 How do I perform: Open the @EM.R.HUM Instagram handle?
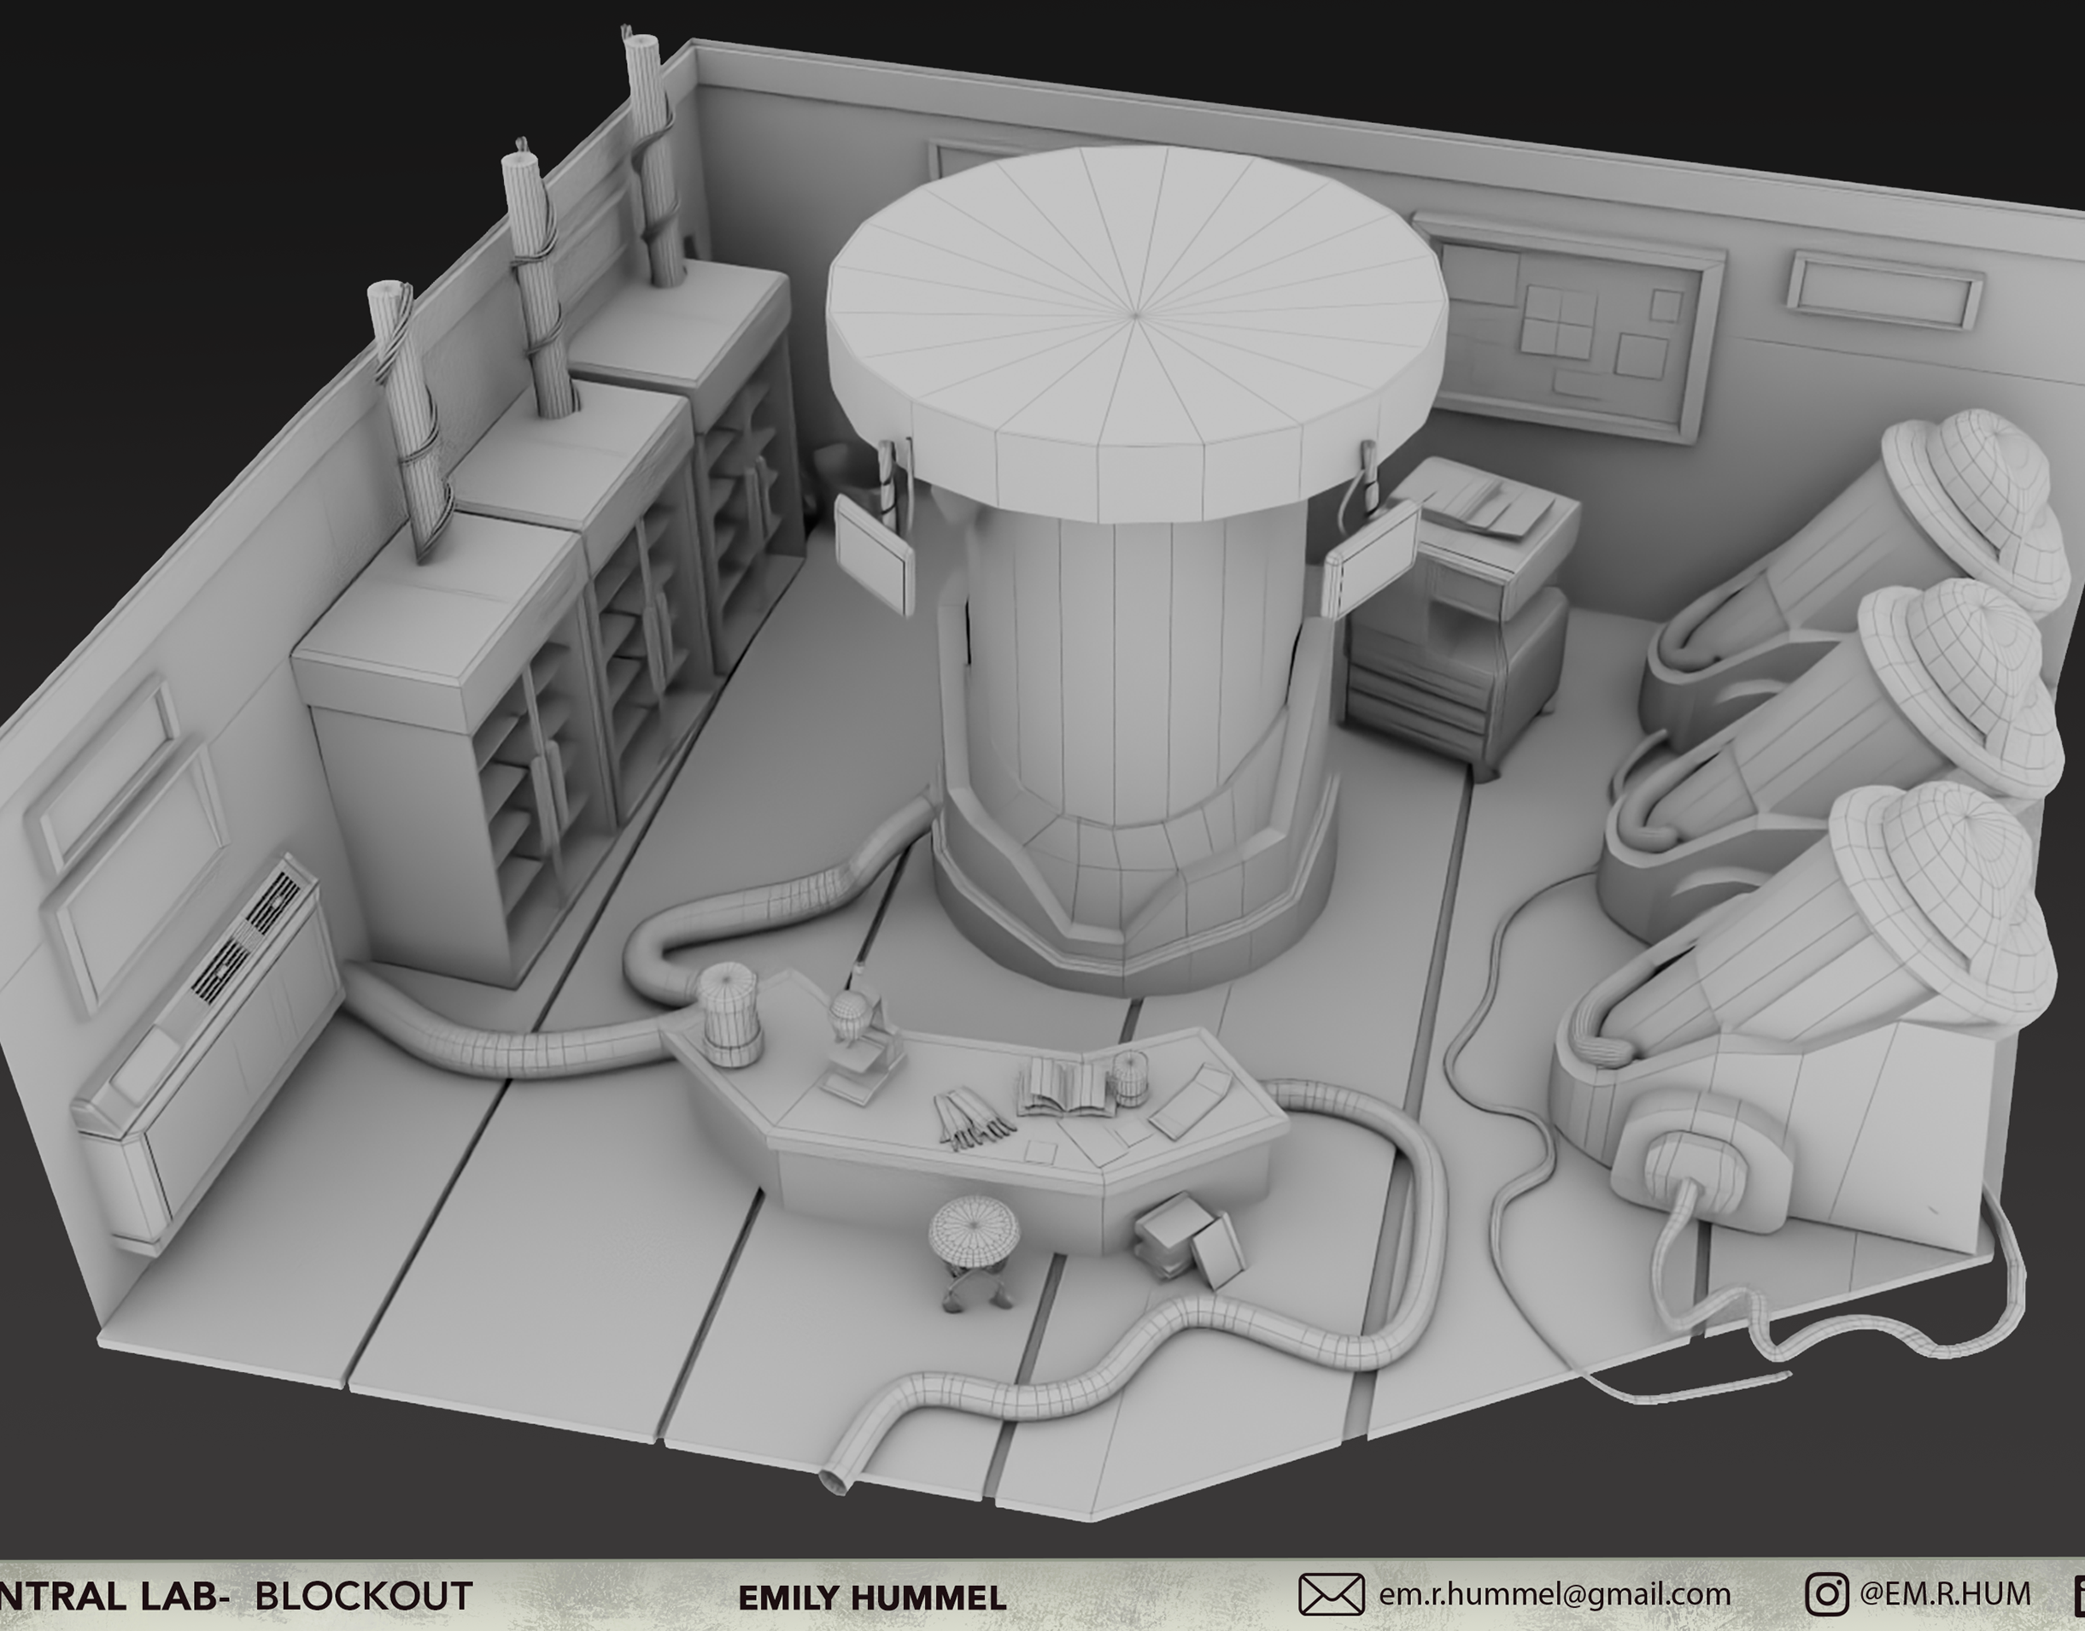tap(1946, 1593)
